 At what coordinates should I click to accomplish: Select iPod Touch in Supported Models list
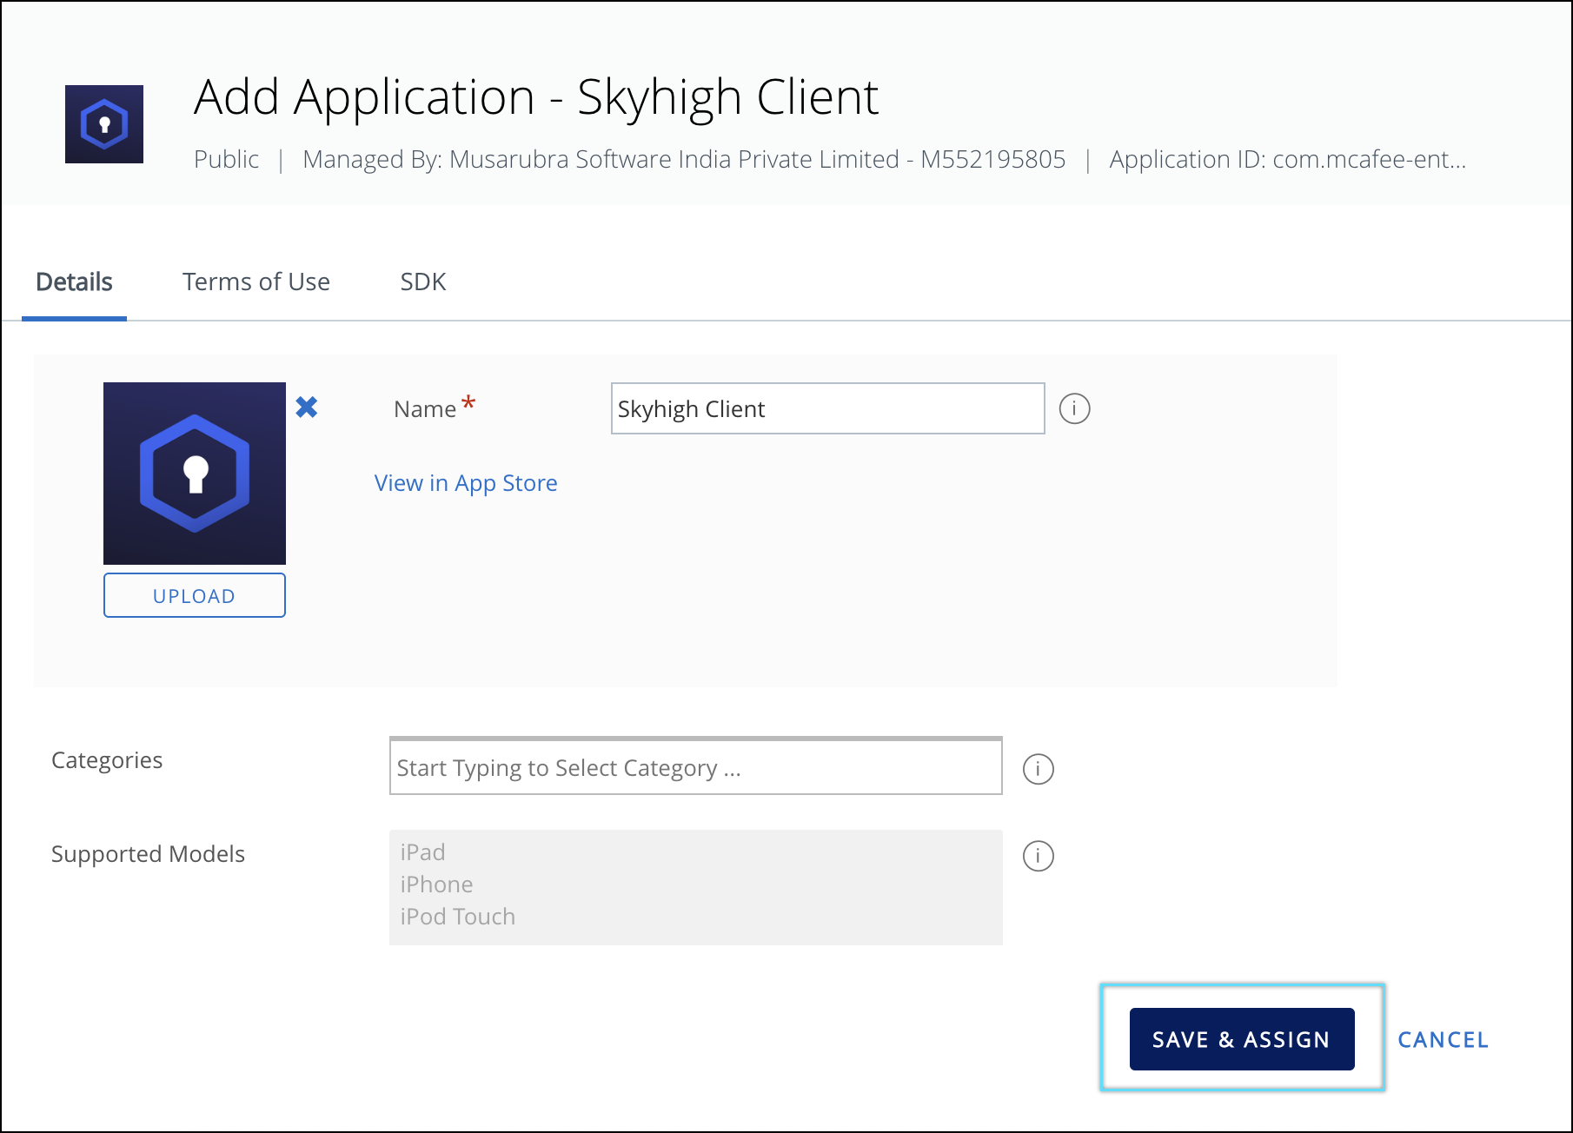click(458, 917)
